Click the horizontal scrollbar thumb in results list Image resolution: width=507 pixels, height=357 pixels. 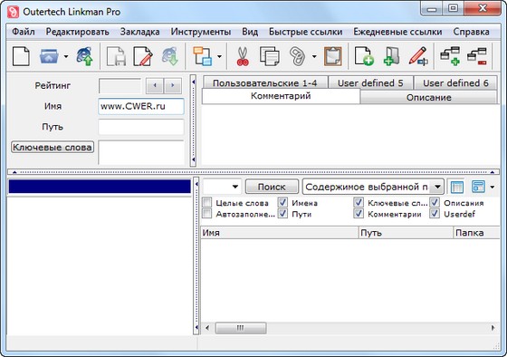coord(241,328)
